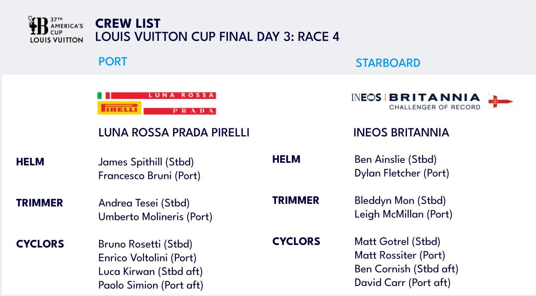The height and width of the screenshot is (296, 536).
Task: Click the LUNA ROSSA PRADA PIRELLI team name
Action: click(x=174, y=133)
